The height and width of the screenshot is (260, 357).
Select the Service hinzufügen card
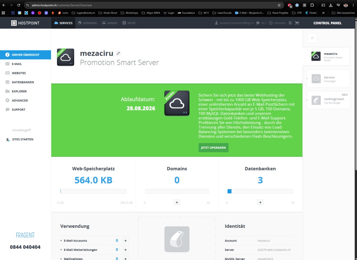[328, 79]
